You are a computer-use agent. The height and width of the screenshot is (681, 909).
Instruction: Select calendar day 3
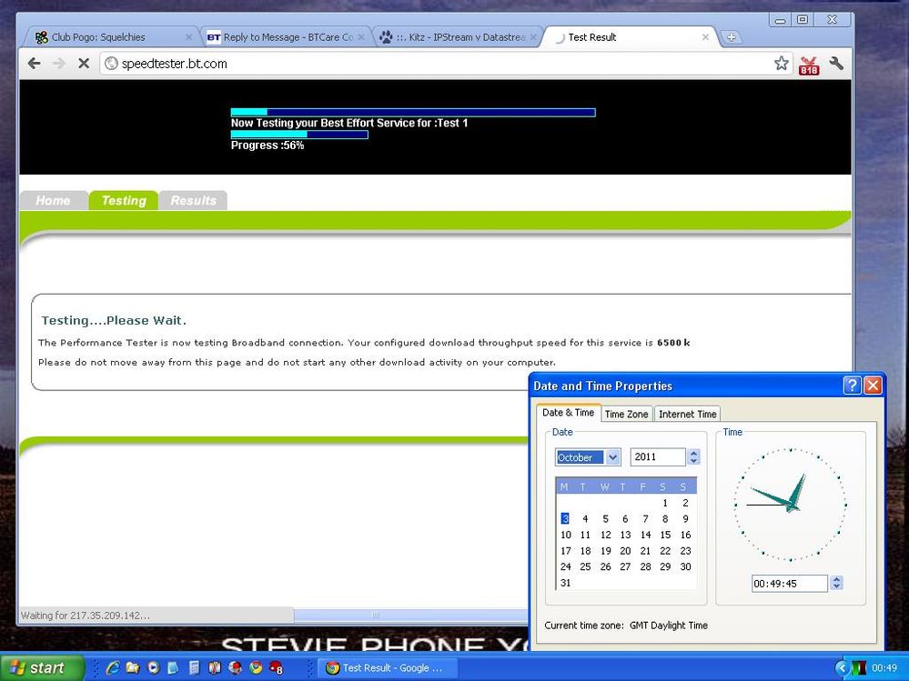coord(565,519)
